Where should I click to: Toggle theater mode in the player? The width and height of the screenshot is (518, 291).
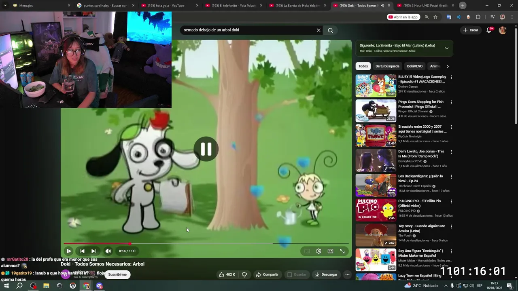[330, 251]
